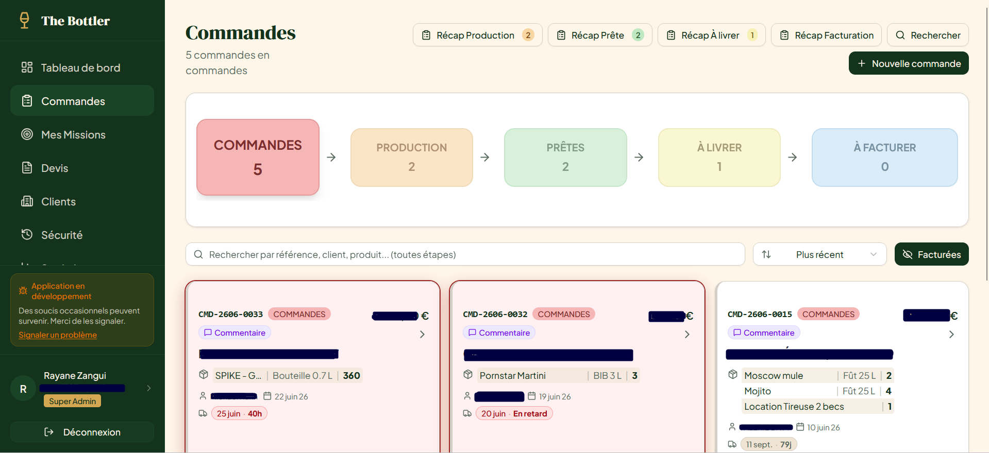Click the SPIKE product box icon
The height and width of the screenshot is (453, 989).
[204, 375]
